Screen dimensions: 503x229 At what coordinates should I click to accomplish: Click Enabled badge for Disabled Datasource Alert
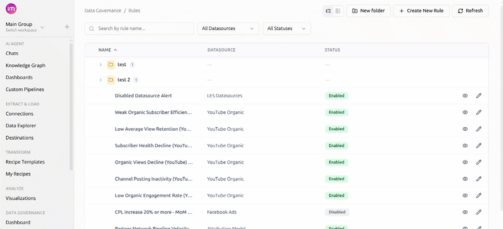336,96
